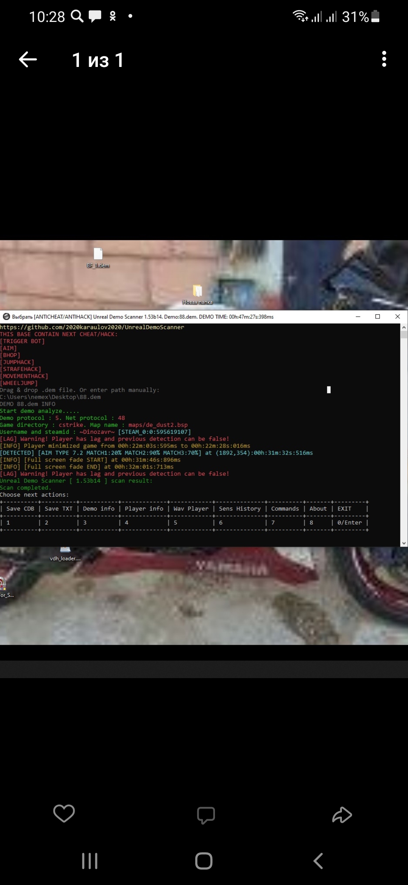Screen dimensions: 408x885
Task: Click the Demo protocol line
Action: coord(62,418)
